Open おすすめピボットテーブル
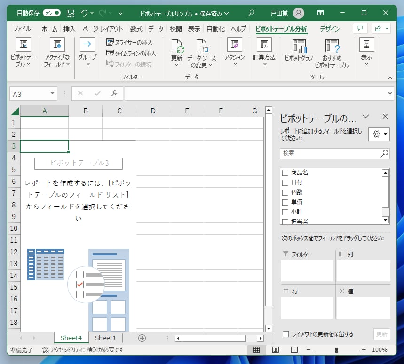404x364 pixels. 332,54
